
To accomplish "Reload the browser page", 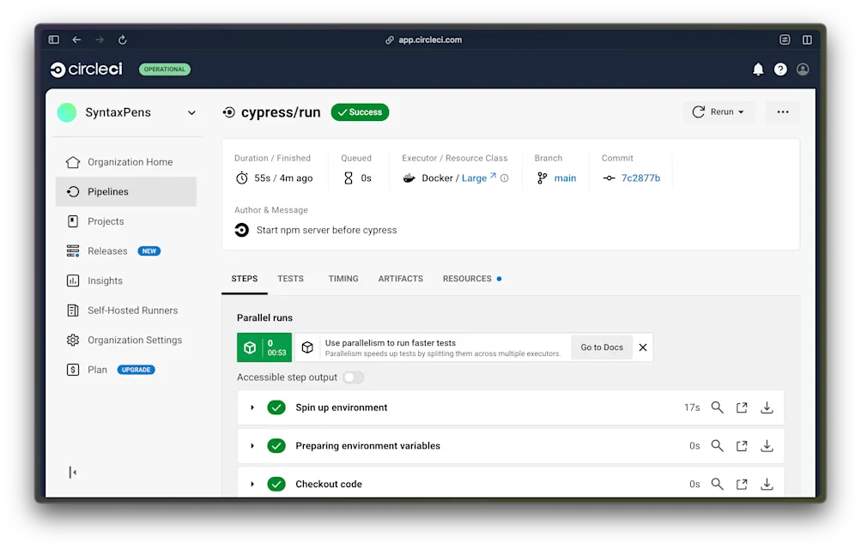I will coord(123,39).
